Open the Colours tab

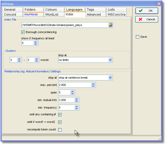(x=54, y=10)
